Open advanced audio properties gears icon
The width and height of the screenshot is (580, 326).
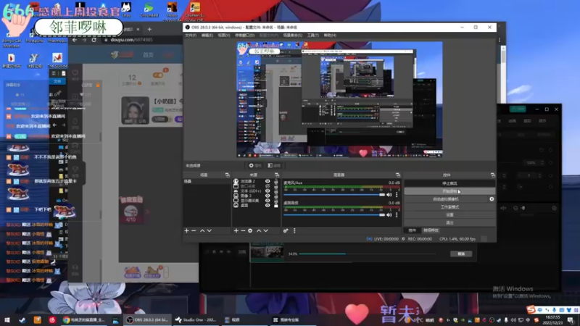point(286,230)
